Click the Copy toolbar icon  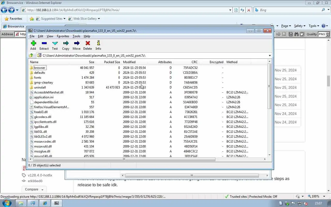click(x=66, y=45)
